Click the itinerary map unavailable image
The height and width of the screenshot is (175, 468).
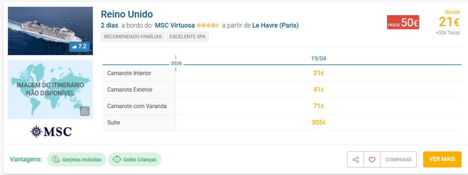point(50,90)
